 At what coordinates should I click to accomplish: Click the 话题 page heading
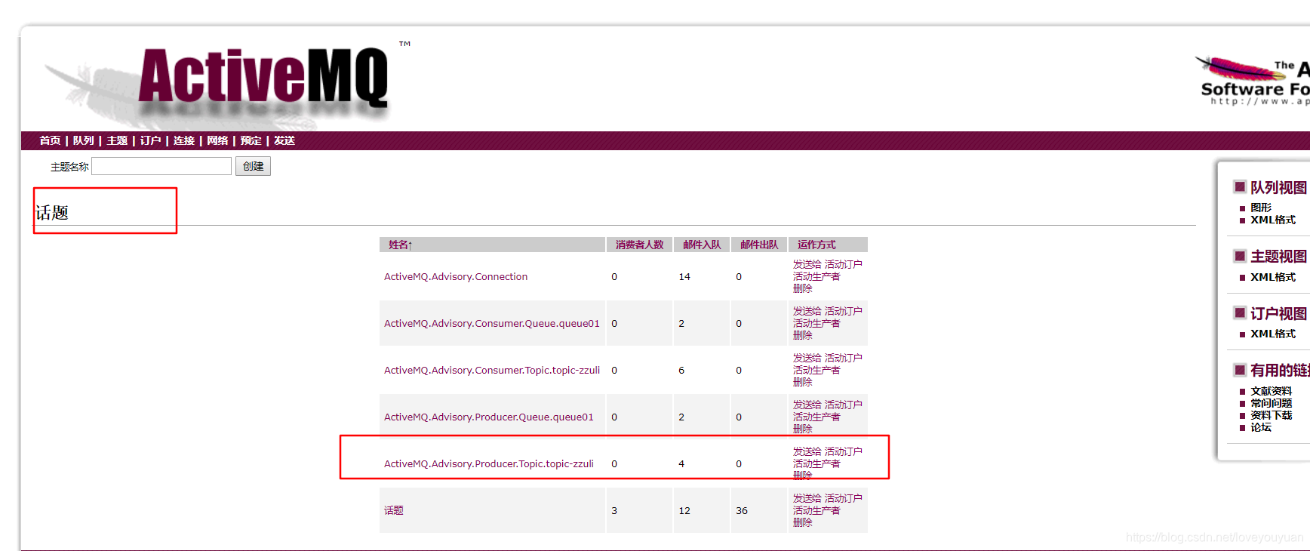52,213
